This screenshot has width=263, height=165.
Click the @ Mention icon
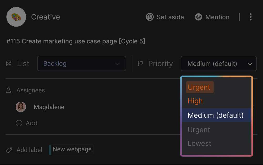click(x=198, y=17)
